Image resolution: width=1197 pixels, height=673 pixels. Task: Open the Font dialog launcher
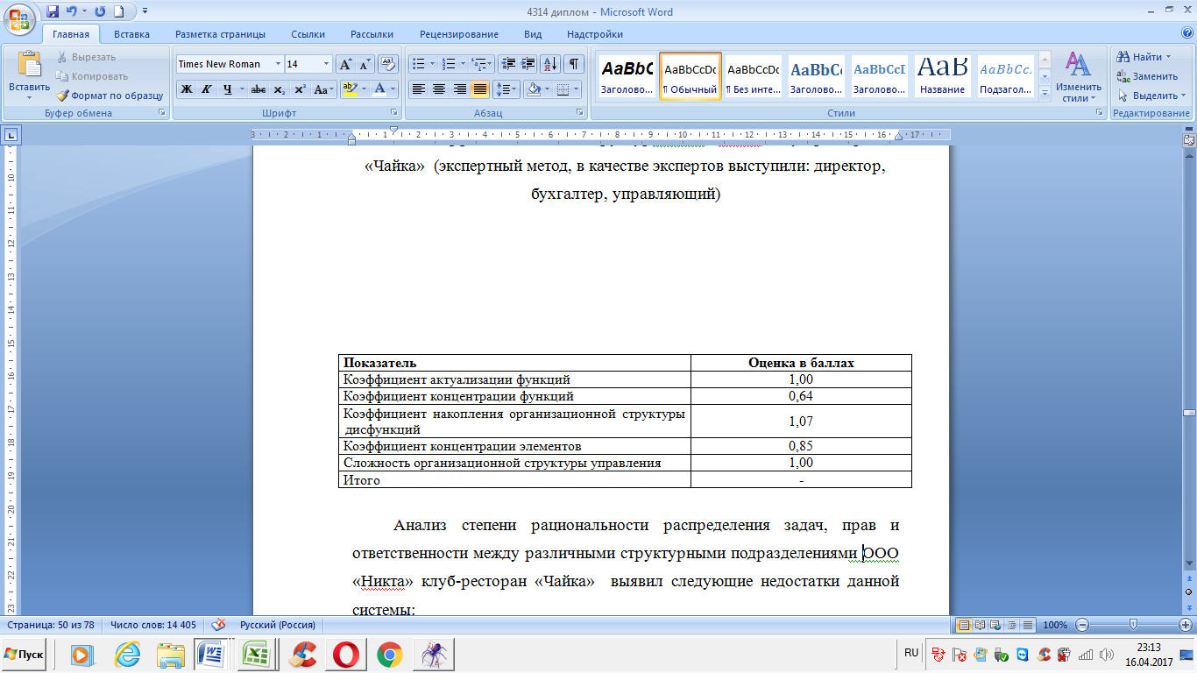coord(394,113)
